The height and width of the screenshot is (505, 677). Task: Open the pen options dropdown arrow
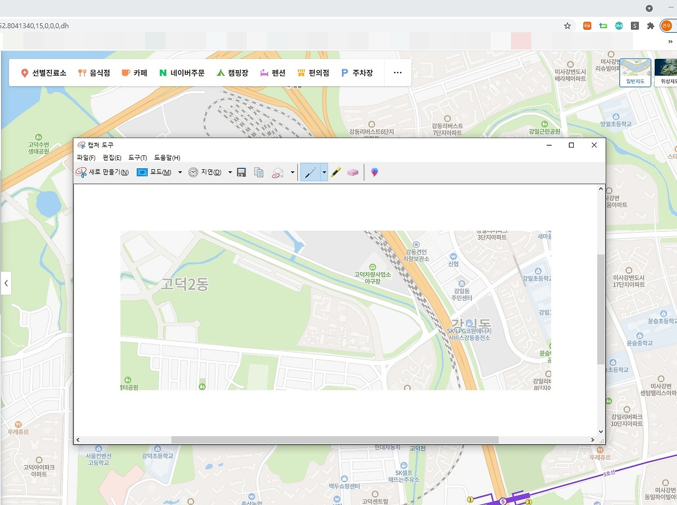(324, 172)
